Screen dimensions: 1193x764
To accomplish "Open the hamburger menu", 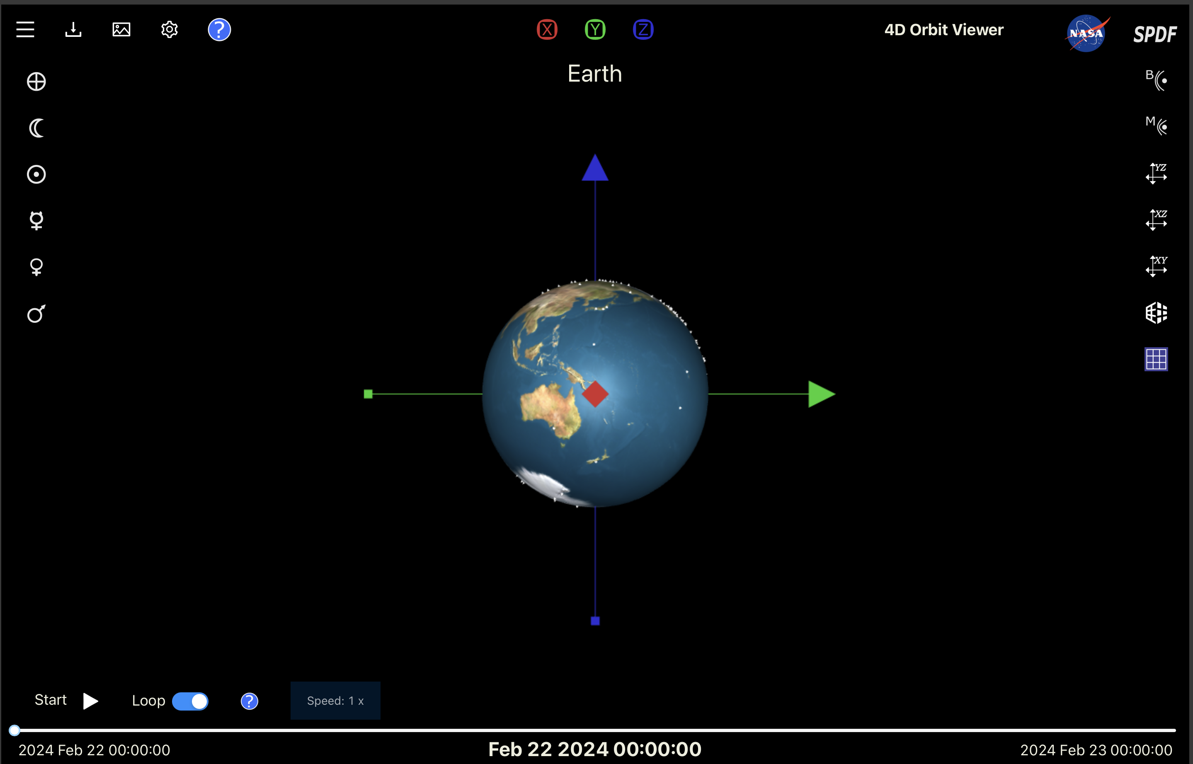I will coord(25,30).
